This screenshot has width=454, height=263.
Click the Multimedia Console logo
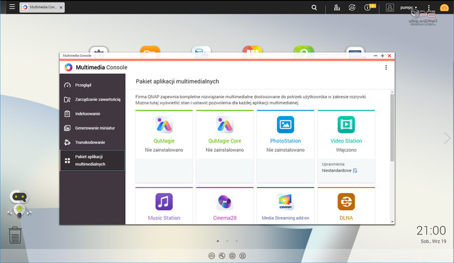tap(68, 67)
